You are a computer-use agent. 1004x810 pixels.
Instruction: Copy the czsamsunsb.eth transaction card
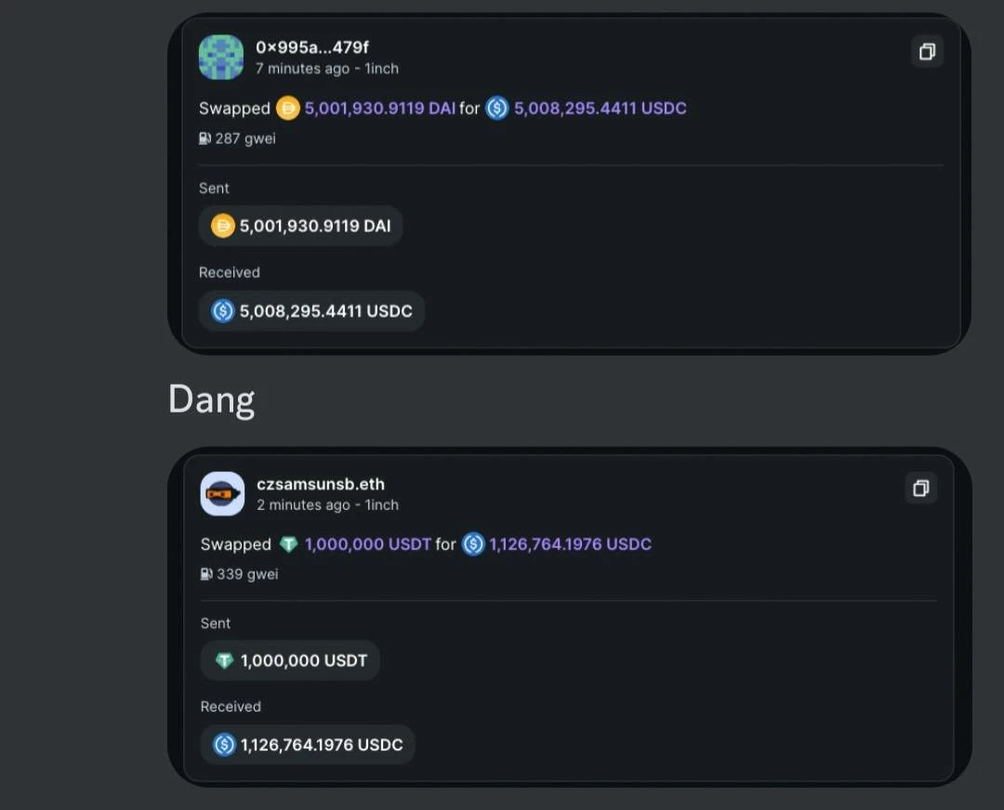click(x=920, y=489)
